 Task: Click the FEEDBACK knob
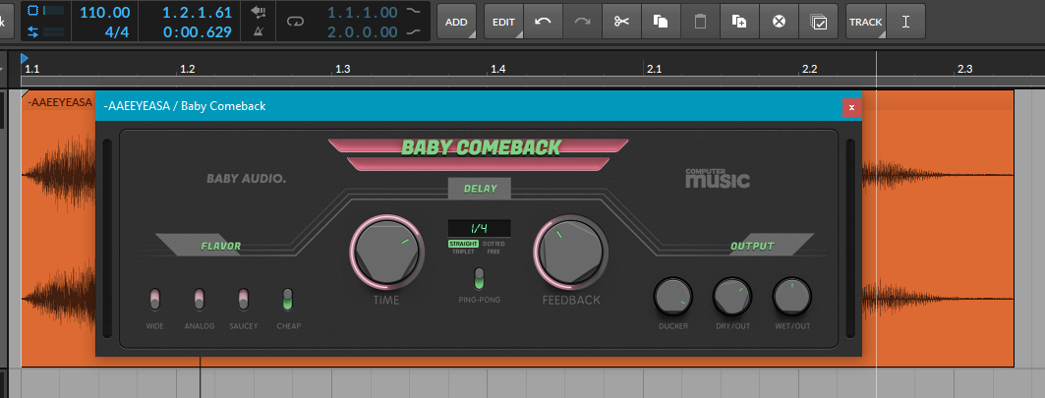coord(571,251)
